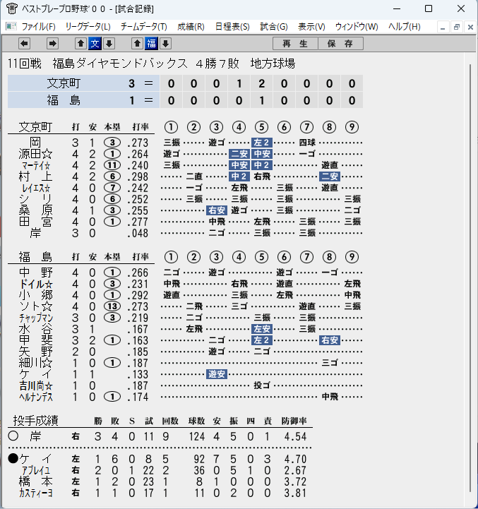Click the up arrow beside 文 team button

[x=80, y=43]
